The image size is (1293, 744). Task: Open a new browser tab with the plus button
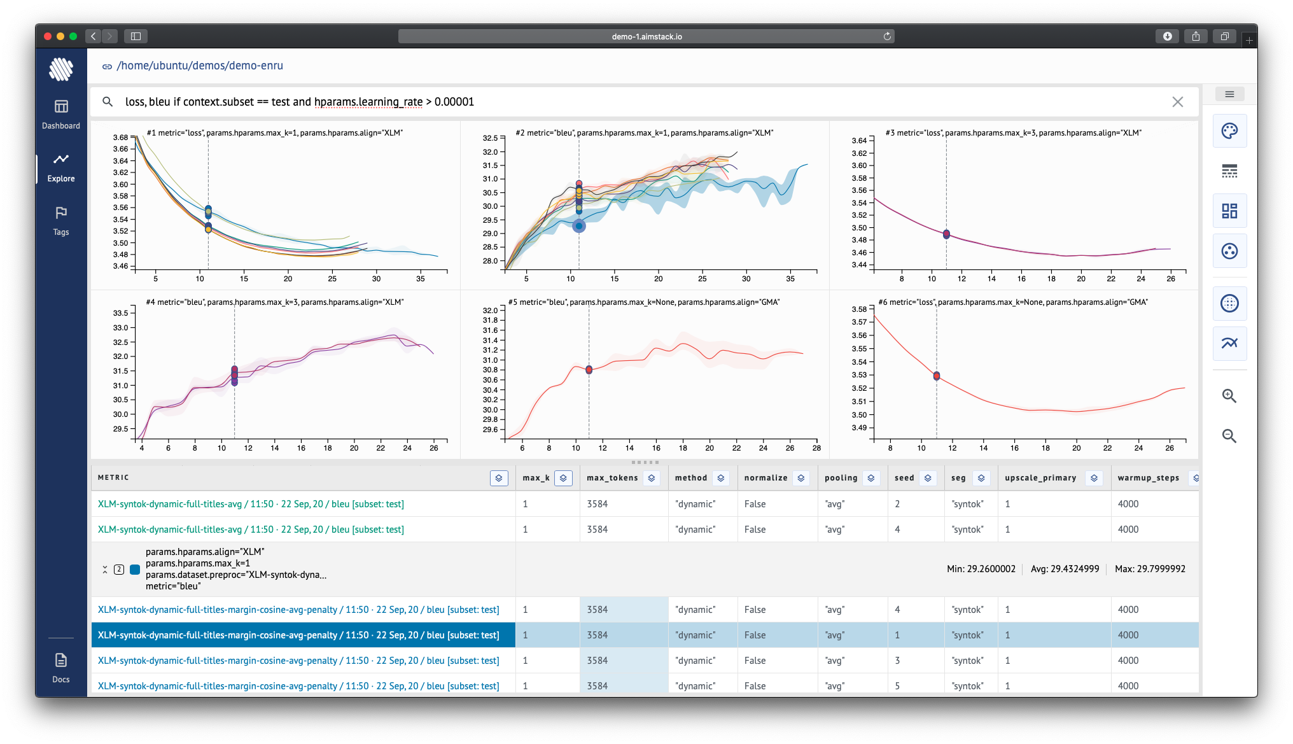point(1250,38)
